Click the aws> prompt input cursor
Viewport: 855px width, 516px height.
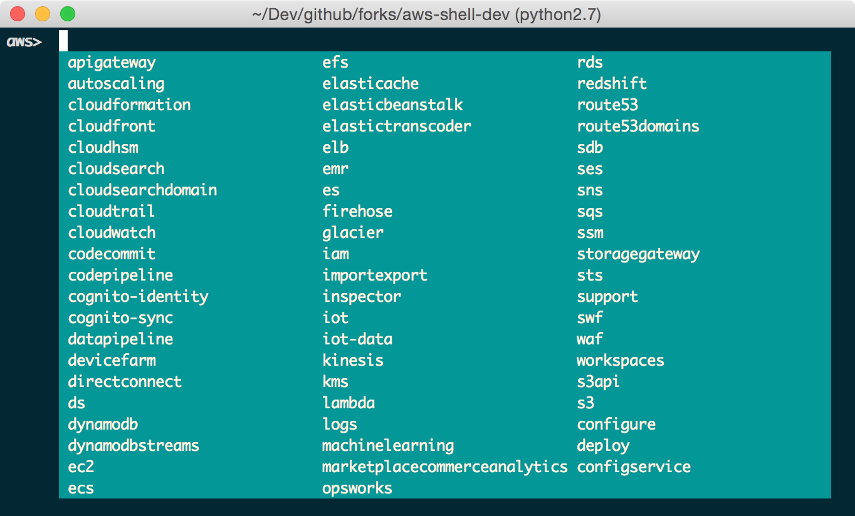click(63, 41)
